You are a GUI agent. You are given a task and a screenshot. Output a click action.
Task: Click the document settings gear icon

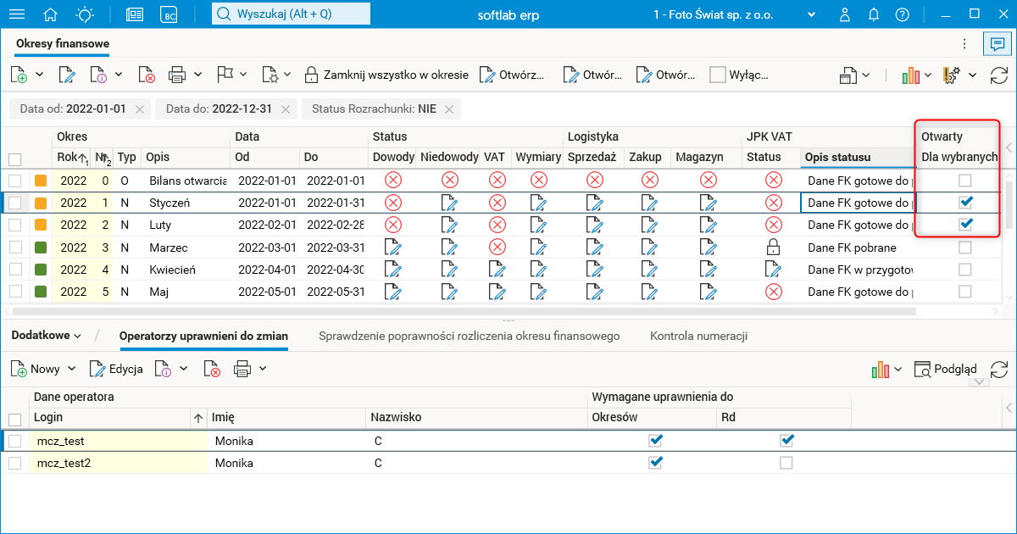point(270,75)
